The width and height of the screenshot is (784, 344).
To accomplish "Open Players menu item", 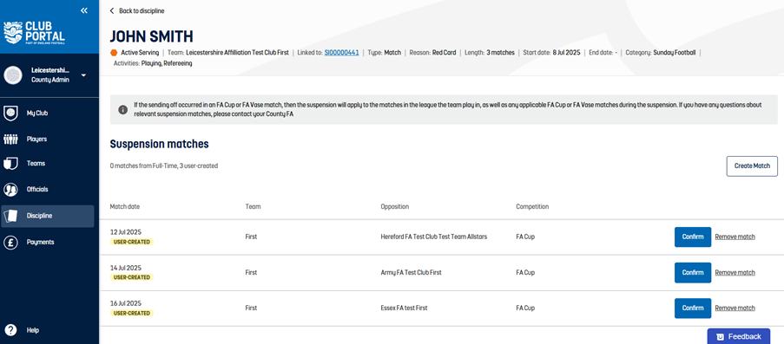I will pos(47,140).
